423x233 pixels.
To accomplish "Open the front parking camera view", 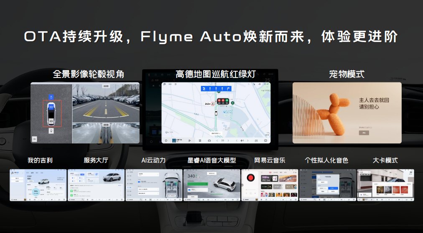I will point(106,103).
